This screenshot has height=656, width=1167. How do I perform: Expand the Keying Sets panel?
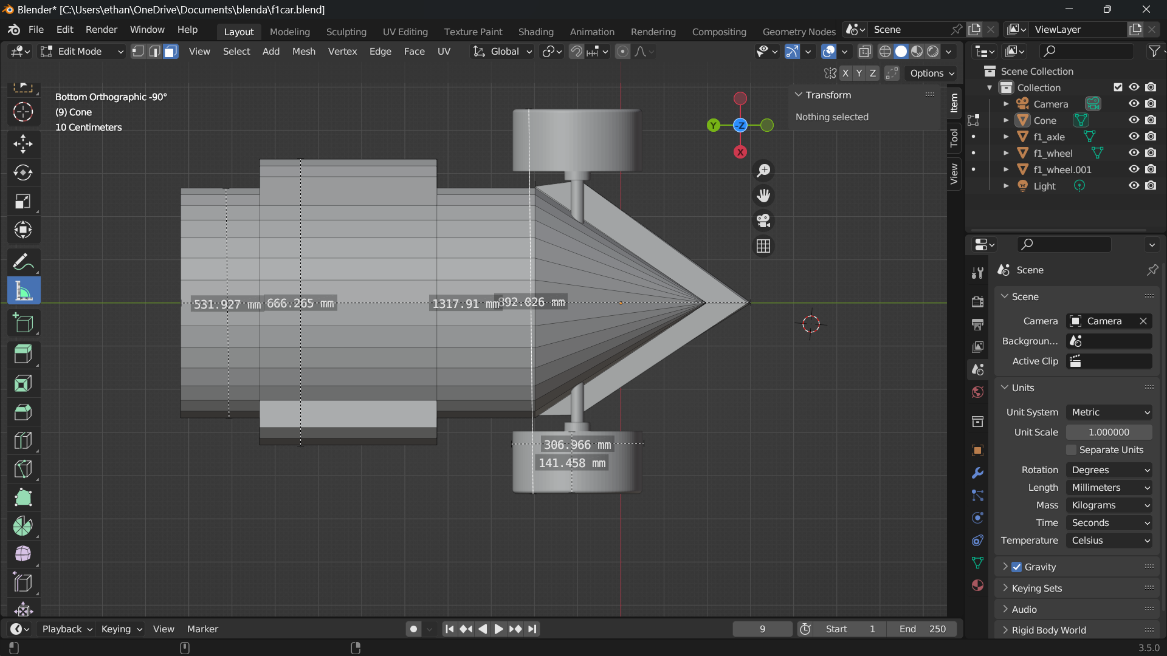[1036, 588]
